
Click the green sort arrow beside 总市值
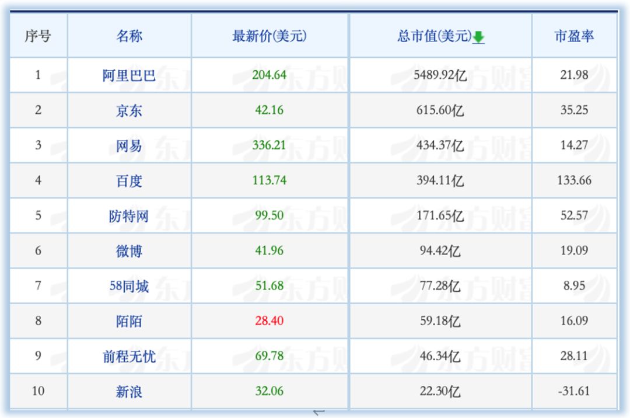(478, 37)
